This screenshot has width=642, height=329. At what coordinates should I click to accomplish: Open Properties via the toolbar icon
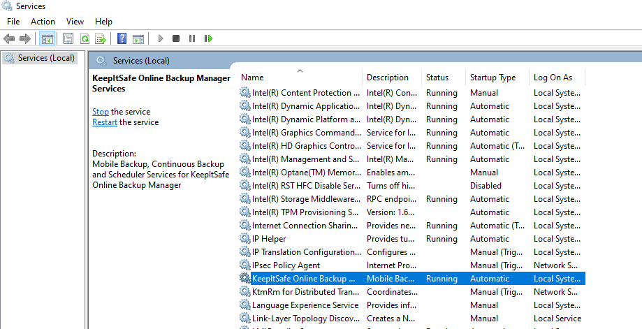point(68,39)
